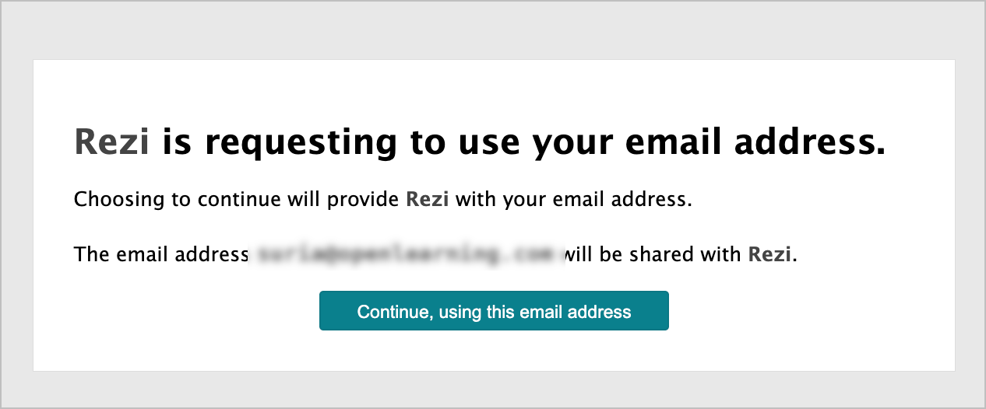Click the words "Choosing to continue"

132,200
